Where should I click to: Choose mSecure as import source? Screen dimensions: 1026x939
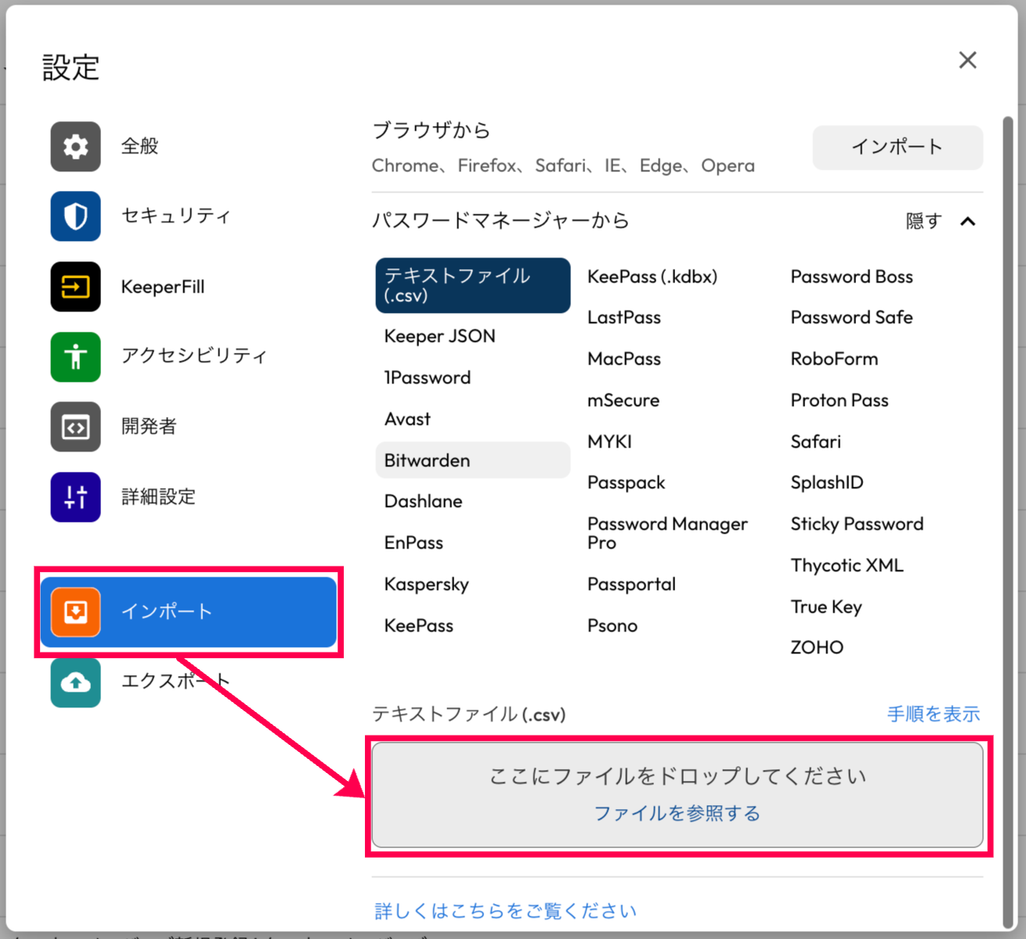[x=623, y=401]
